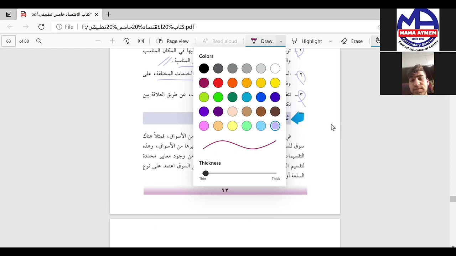Select the Highlight tool
This screenshot has height=256, width=456.
pos(307,41)
